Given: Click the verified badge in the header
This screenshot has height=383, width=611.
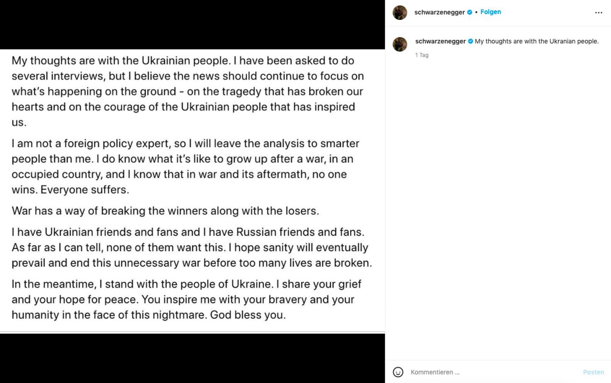Looking at the screenshot, I should (470, 12).
